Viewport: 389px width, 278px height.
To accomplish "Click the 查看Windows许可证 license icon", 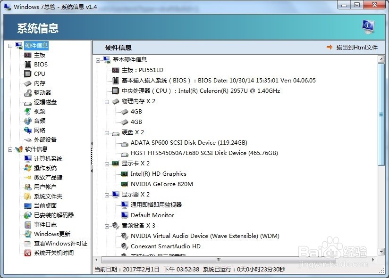I will (x=28, y=244).
